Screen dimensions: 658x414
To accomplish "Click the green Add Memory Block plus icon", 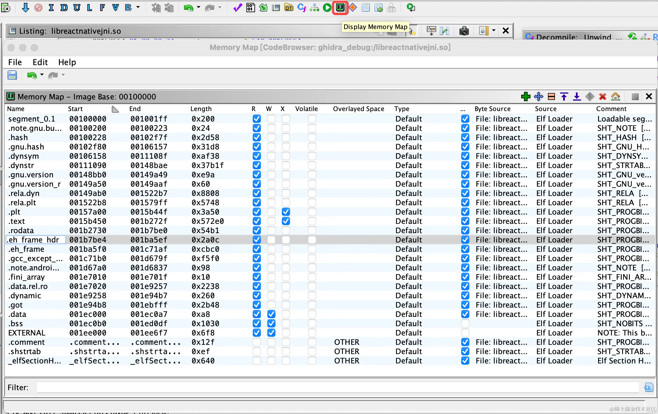I will point(526,97).
